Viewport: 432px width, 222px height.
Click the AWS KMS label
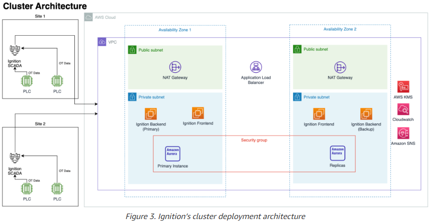click(x=403, y=97)
